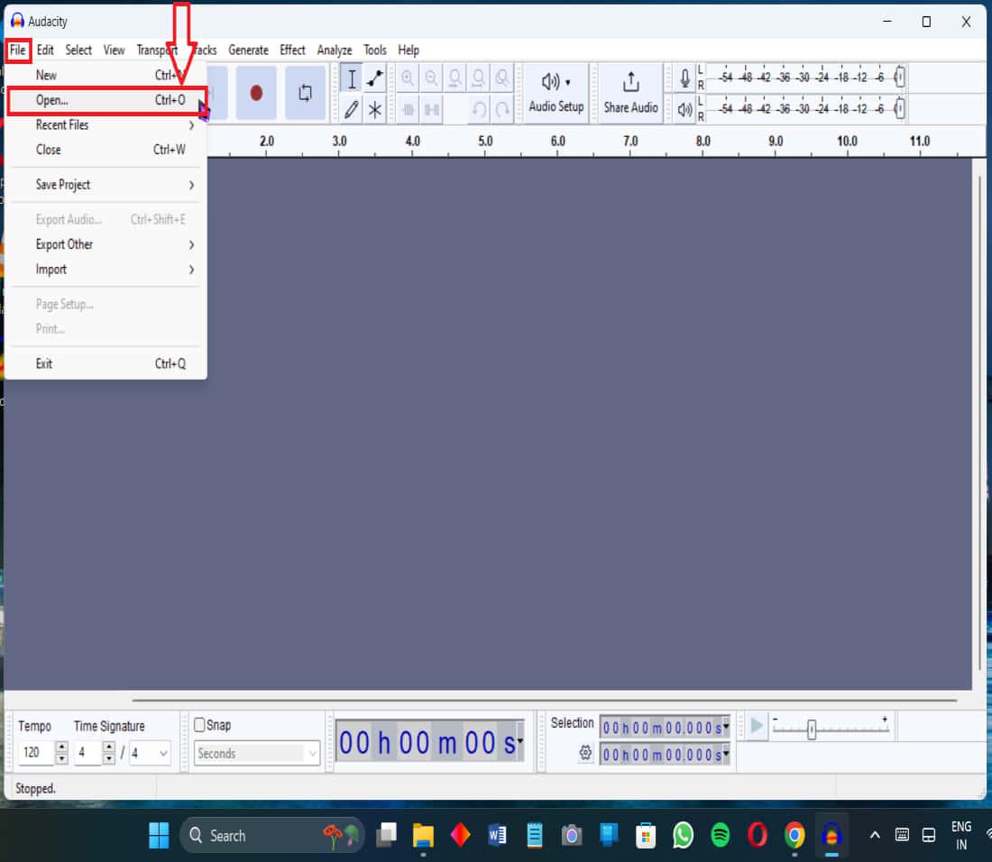This screenshot has width=992, height=862.
Task: Choose Close from File menu
Action: pos(106,150)
